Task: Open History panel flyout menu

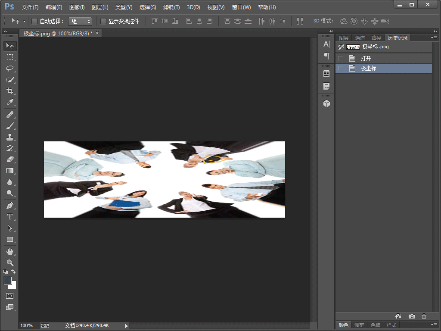Action: coord(434,38)
